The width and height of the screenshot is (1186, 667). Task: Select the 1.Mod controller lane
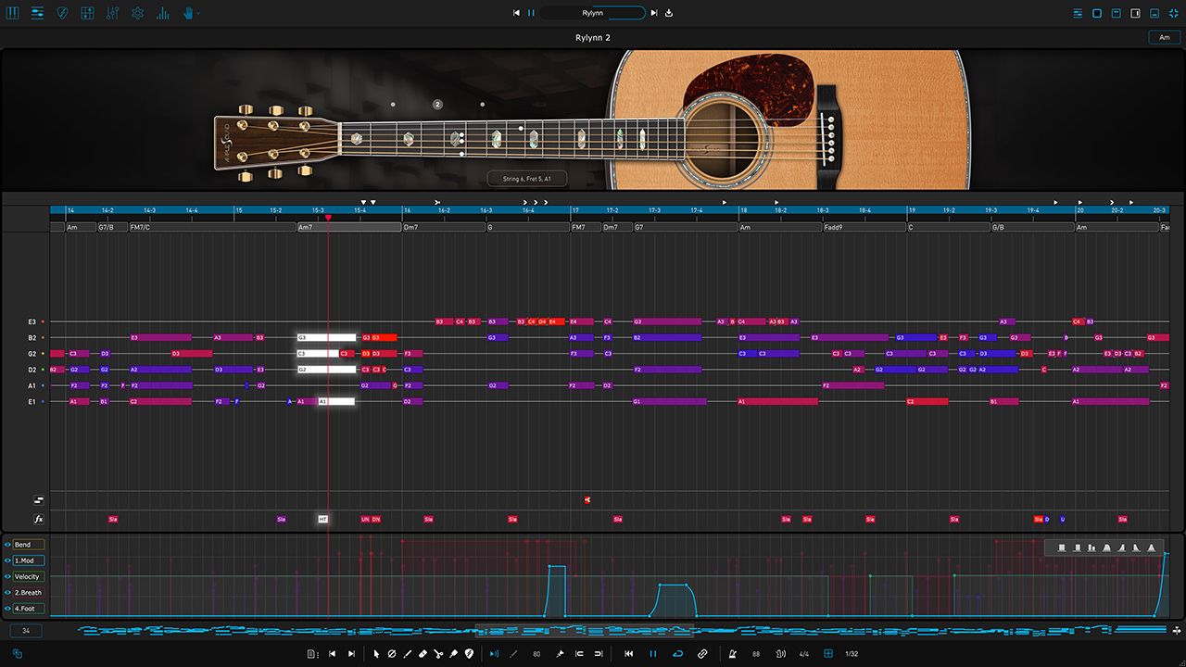[x=28, y=560]
